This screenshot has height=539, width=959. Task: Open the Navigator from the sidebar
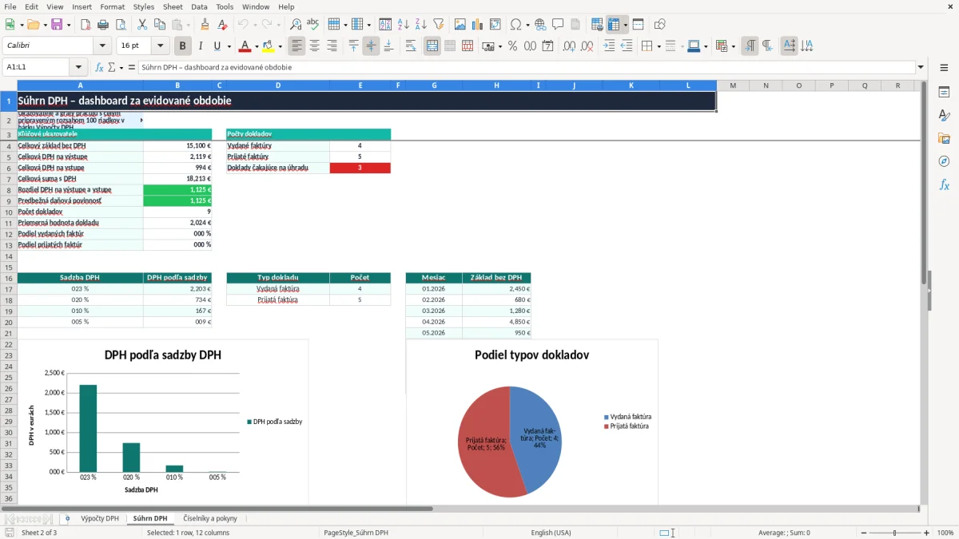pos(944,161)
